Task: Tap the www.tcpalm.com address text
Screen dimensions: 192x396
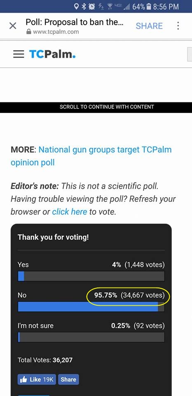Action: tap(56, 32)
